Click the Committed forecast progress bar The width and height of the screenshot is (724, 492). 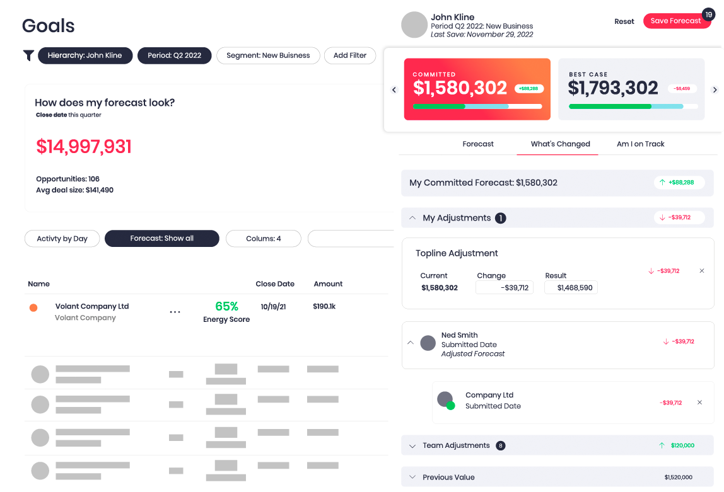[477, 107]
